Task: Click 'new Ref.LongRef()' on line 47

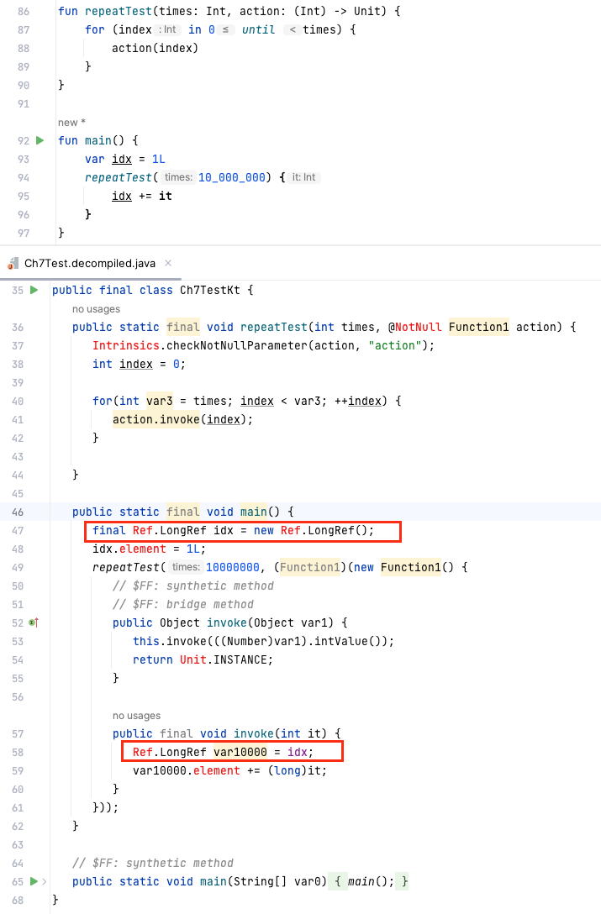Action: tap(310, 530)
